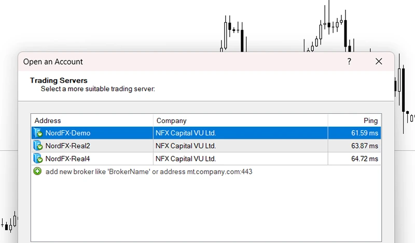Click NFX Capital VU Ltd. in NordFX-Demo row
Viewport: 415px width, 243px height.
(186, 133)
